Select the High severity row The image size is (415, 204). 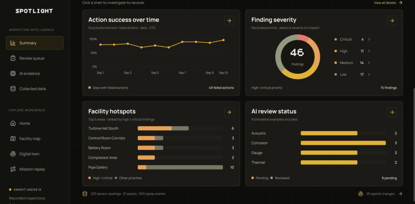point(352,51)
